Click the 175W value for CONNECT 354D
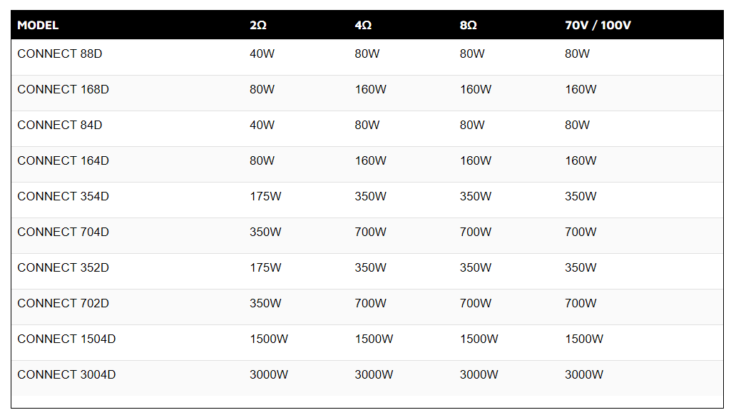This screenshot has height=415, width=731. [265, 196]
